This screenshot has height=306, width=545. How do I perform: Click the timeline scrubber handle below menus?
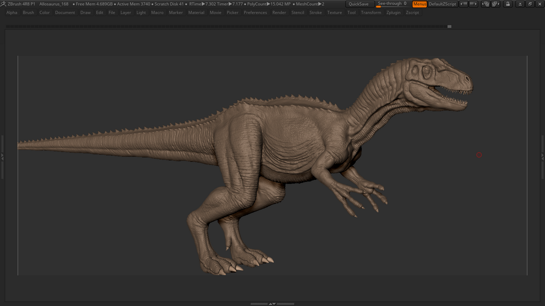pyautogui.click(x=449, y=26)
